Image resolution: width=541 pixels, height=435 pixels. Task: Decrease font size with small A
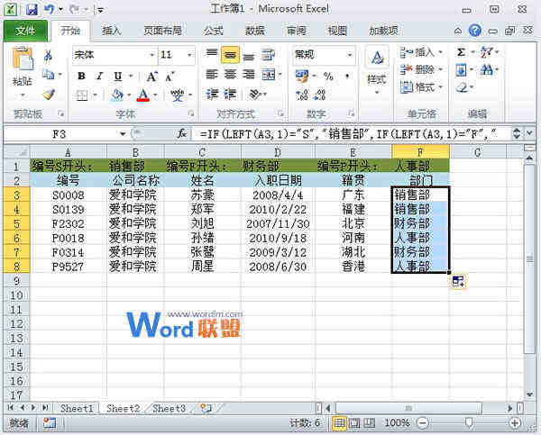170,77
